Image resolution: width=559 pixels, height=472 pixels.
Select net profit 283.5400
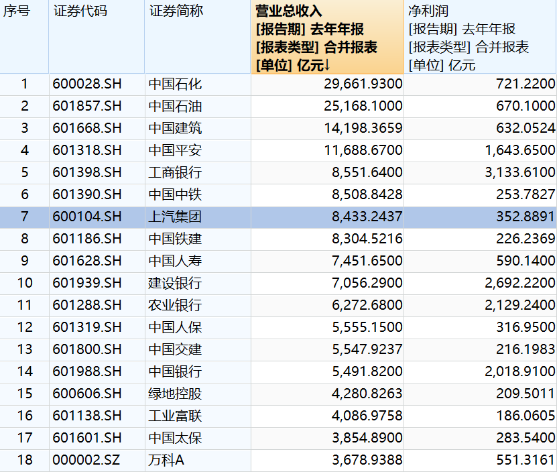pyautogui.click(x=525, y=438)
